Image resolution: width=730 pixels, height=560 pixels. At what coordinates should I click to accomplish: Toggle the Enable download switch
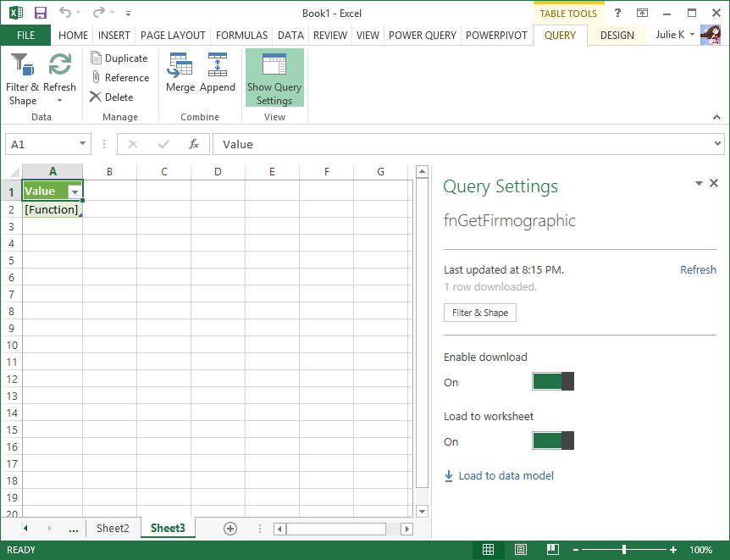pos(553,381)
